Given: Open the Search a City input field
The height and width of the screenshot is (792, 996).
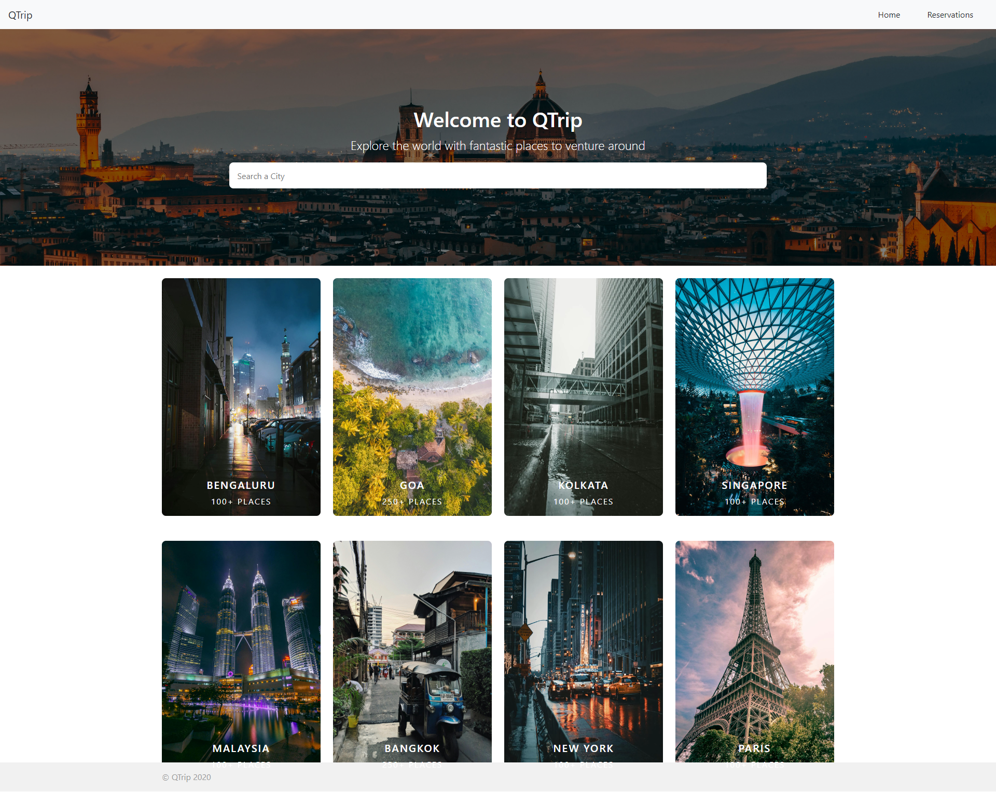Looking at the screenshot, I should (x=497, y=175).
